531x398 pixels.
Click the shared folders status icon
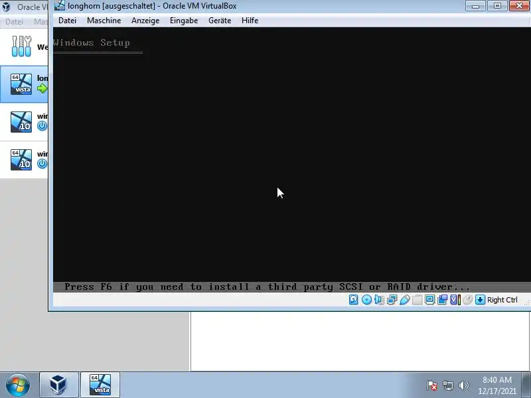click(417, 300)
